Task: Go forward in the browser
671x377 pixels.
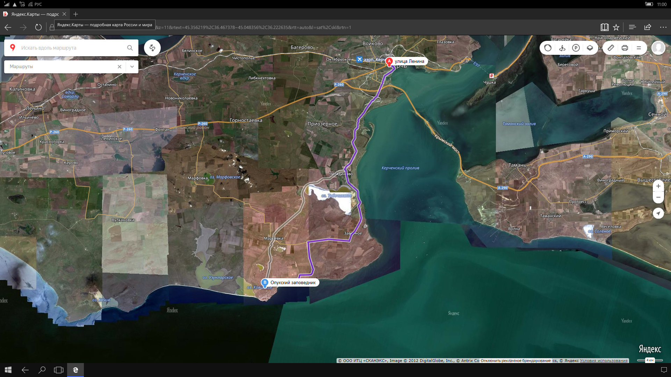Action: (x=23, y=27)
